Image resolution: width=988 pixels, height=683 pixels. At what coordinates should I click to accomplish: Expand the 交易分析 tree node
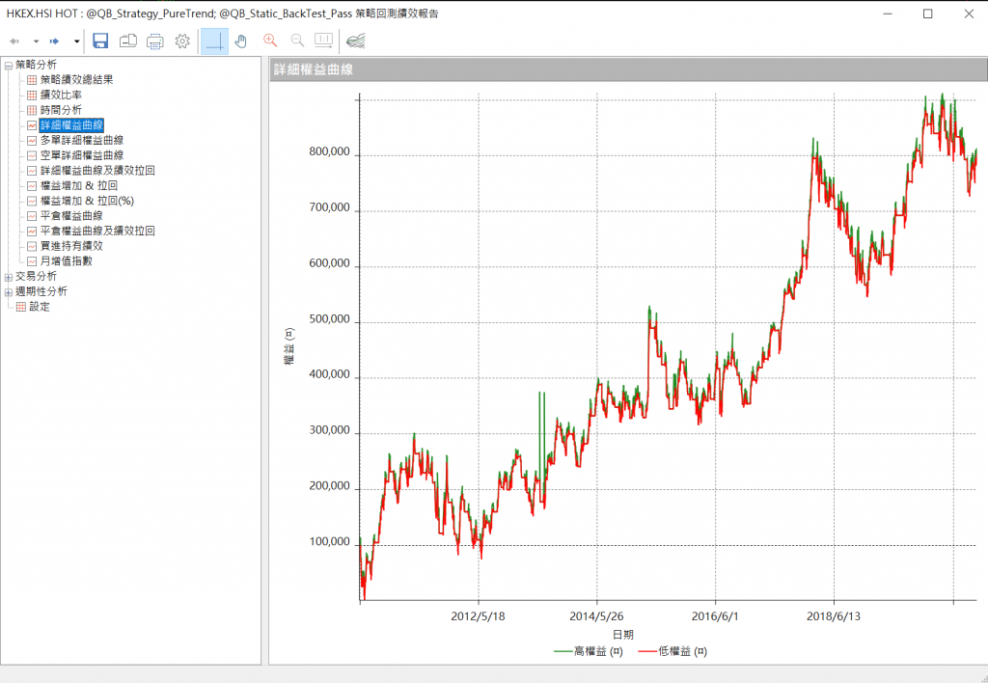pos(9,276)
